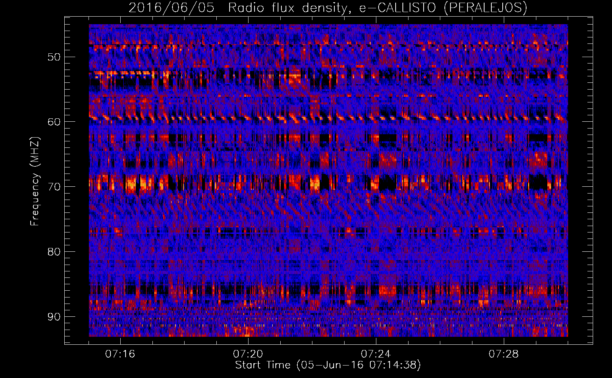
Task: Click time tick label 07:20
Action: click(248, 354)
